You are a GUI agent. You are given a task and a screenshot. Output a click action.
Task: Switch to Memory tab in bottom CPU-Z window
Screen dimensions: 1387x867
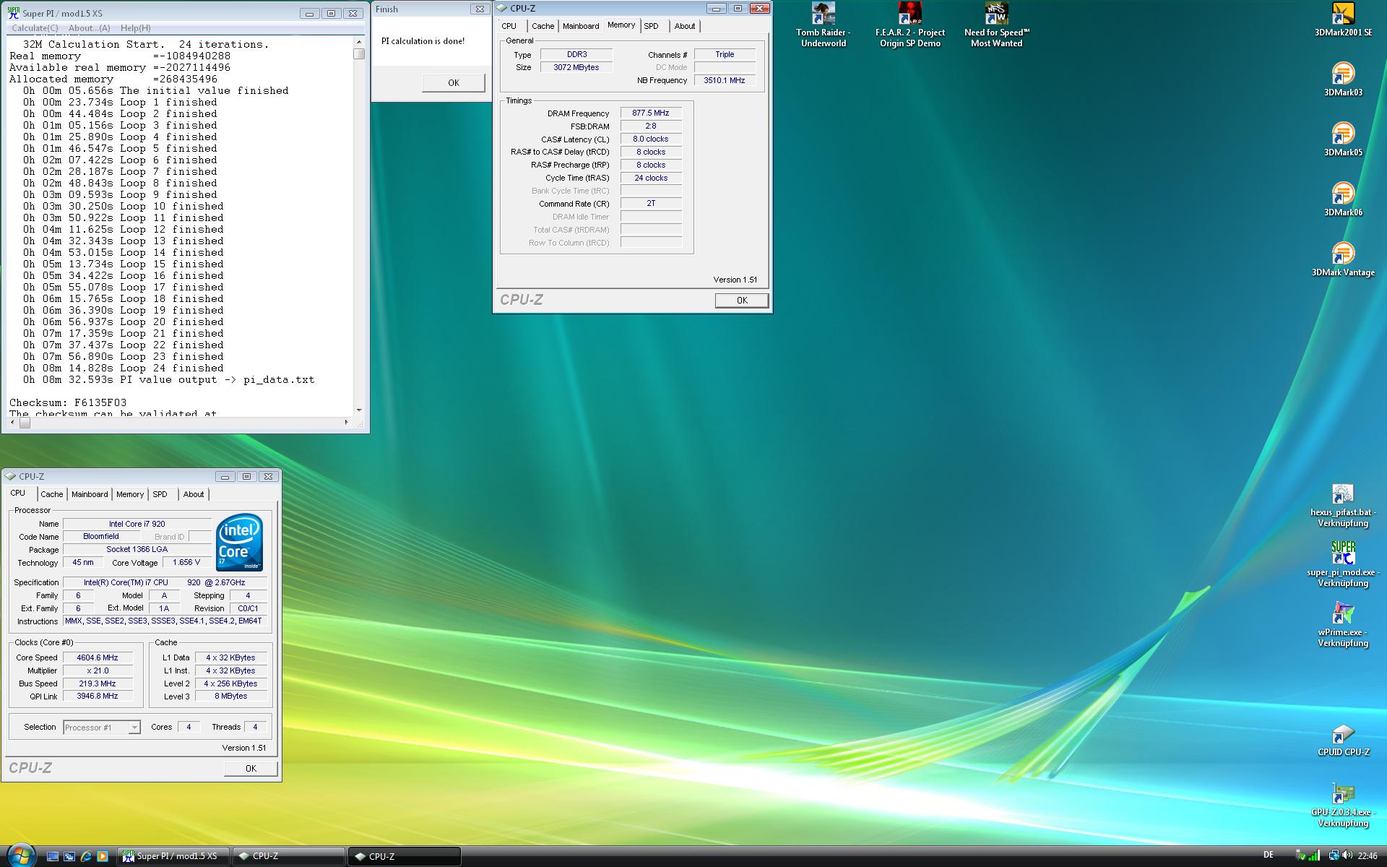click(x=130, y=494)
